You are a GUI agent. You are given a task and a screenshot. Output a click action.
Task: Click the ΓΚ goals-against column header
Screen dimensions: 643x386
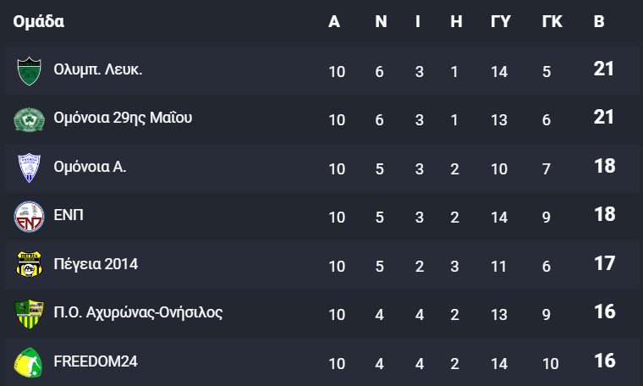coord(552,21)
